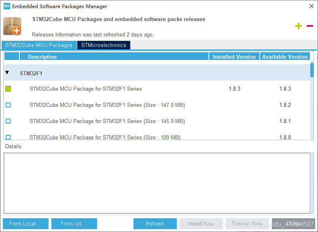This screenshot has width=318, height=232.
Task: Toggle the installed 1.8.3 package checkbox
Action: pos(8,89)
